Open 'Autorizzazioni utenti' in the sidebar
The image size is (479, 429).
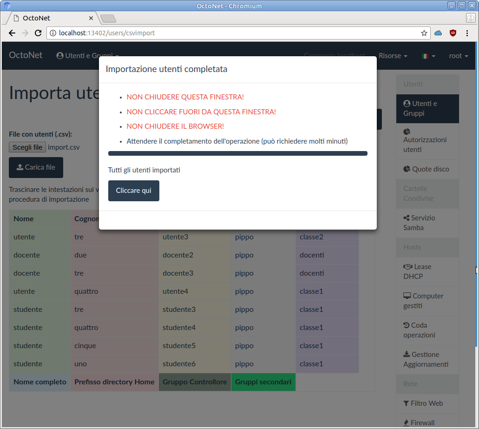[x=427, y=140]
